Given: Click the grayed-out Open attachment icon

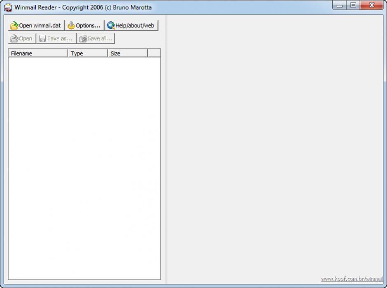Looking at the screenshot, I should tap(14, 39).
